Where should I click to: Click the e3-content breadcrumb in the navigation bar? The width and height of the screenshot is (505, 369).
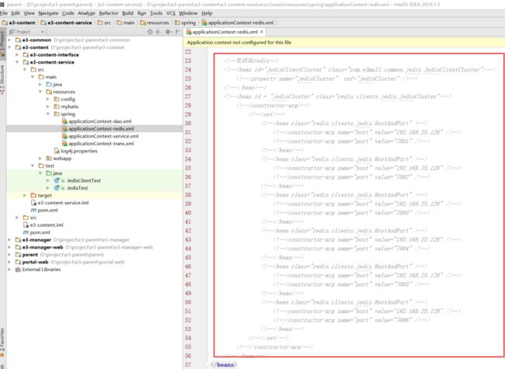(x=19, y=23)
